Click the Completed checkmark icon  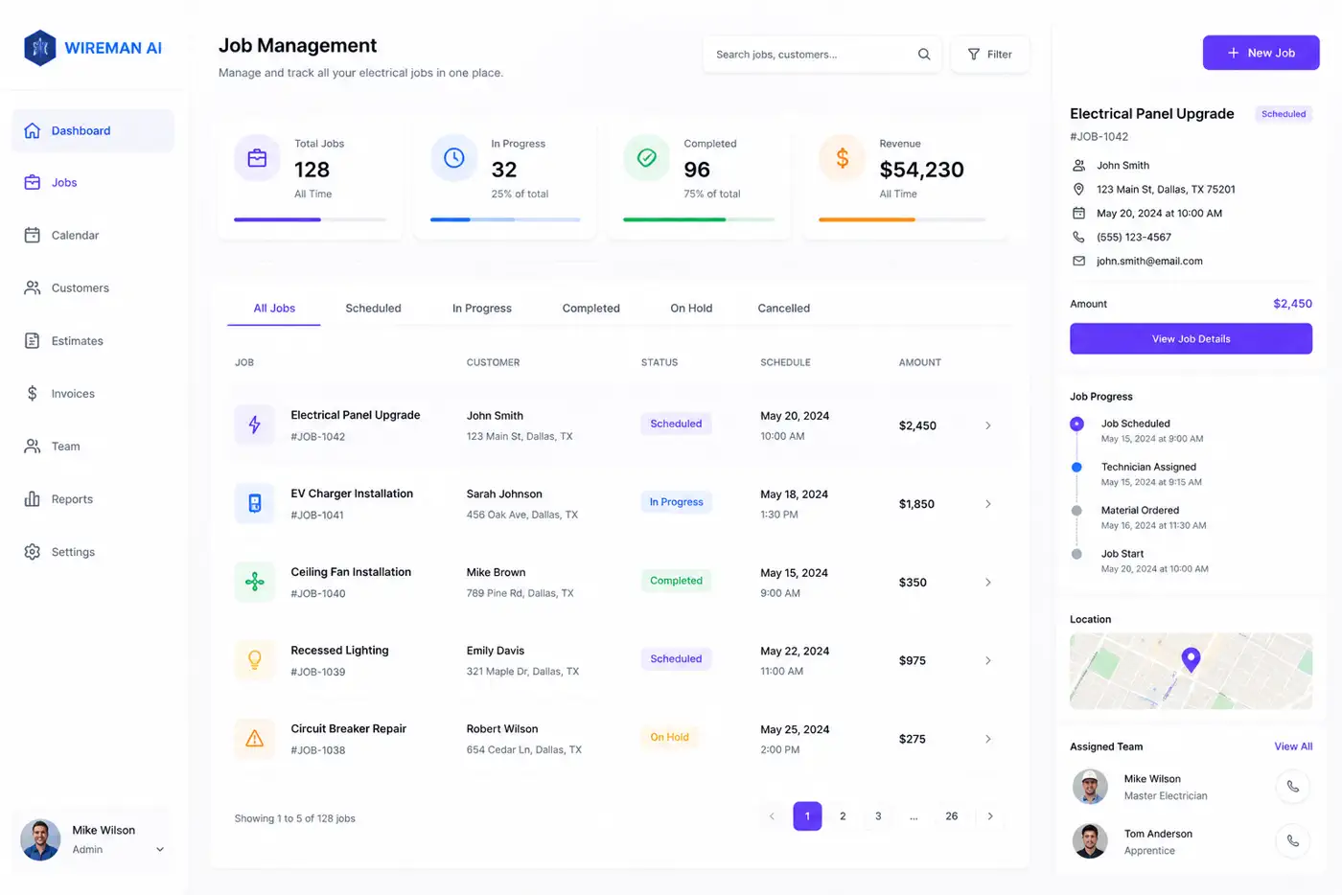[x=647, y=158]
